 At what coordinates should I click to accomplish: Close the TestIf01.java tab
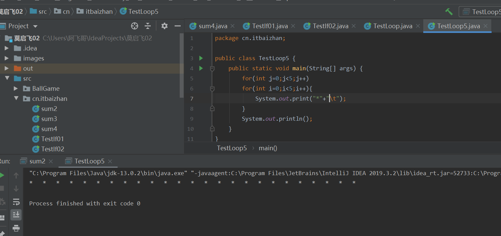click(293, 26)
